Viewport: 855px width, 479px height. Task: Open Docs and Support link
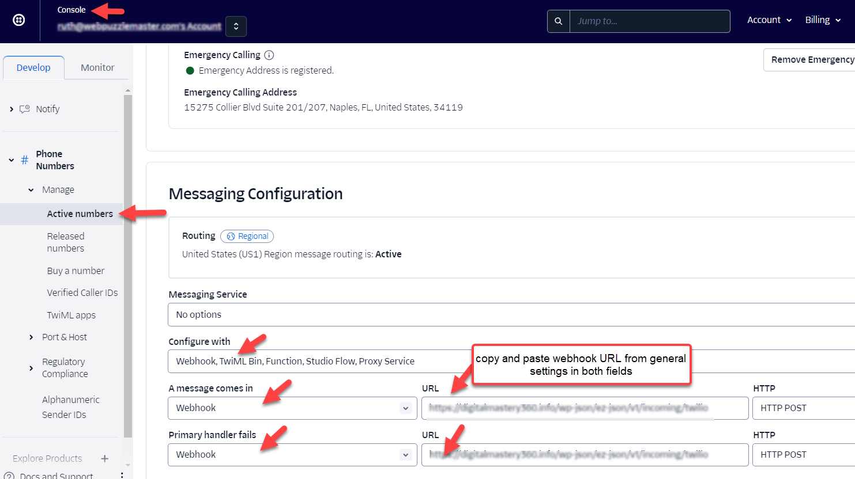[x=56, y=476]
